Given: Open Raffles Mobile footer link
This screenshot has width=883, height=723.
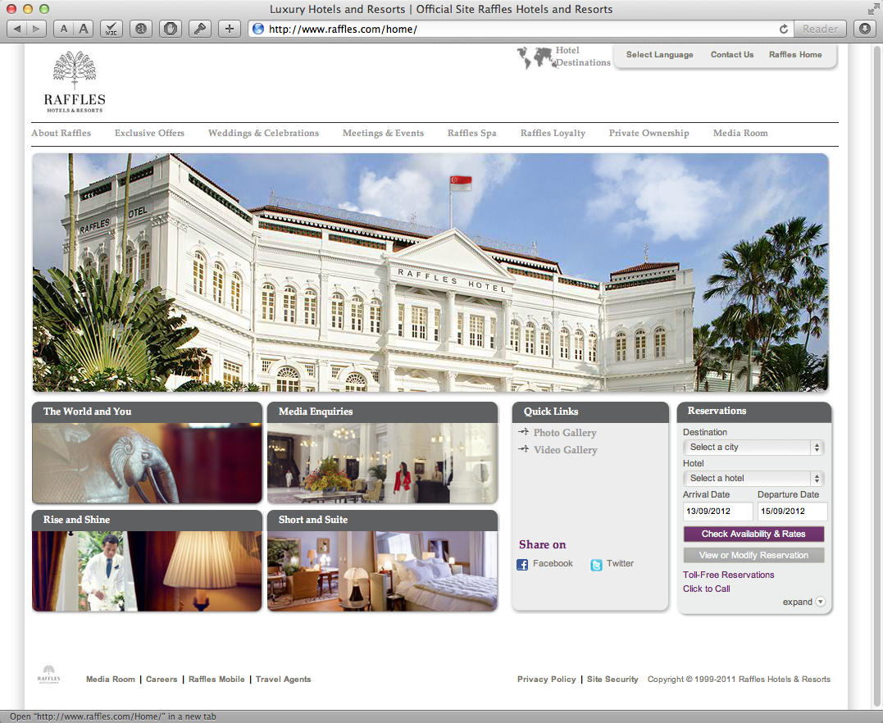Looking at the screenshot, I should (x=216, y=679).
